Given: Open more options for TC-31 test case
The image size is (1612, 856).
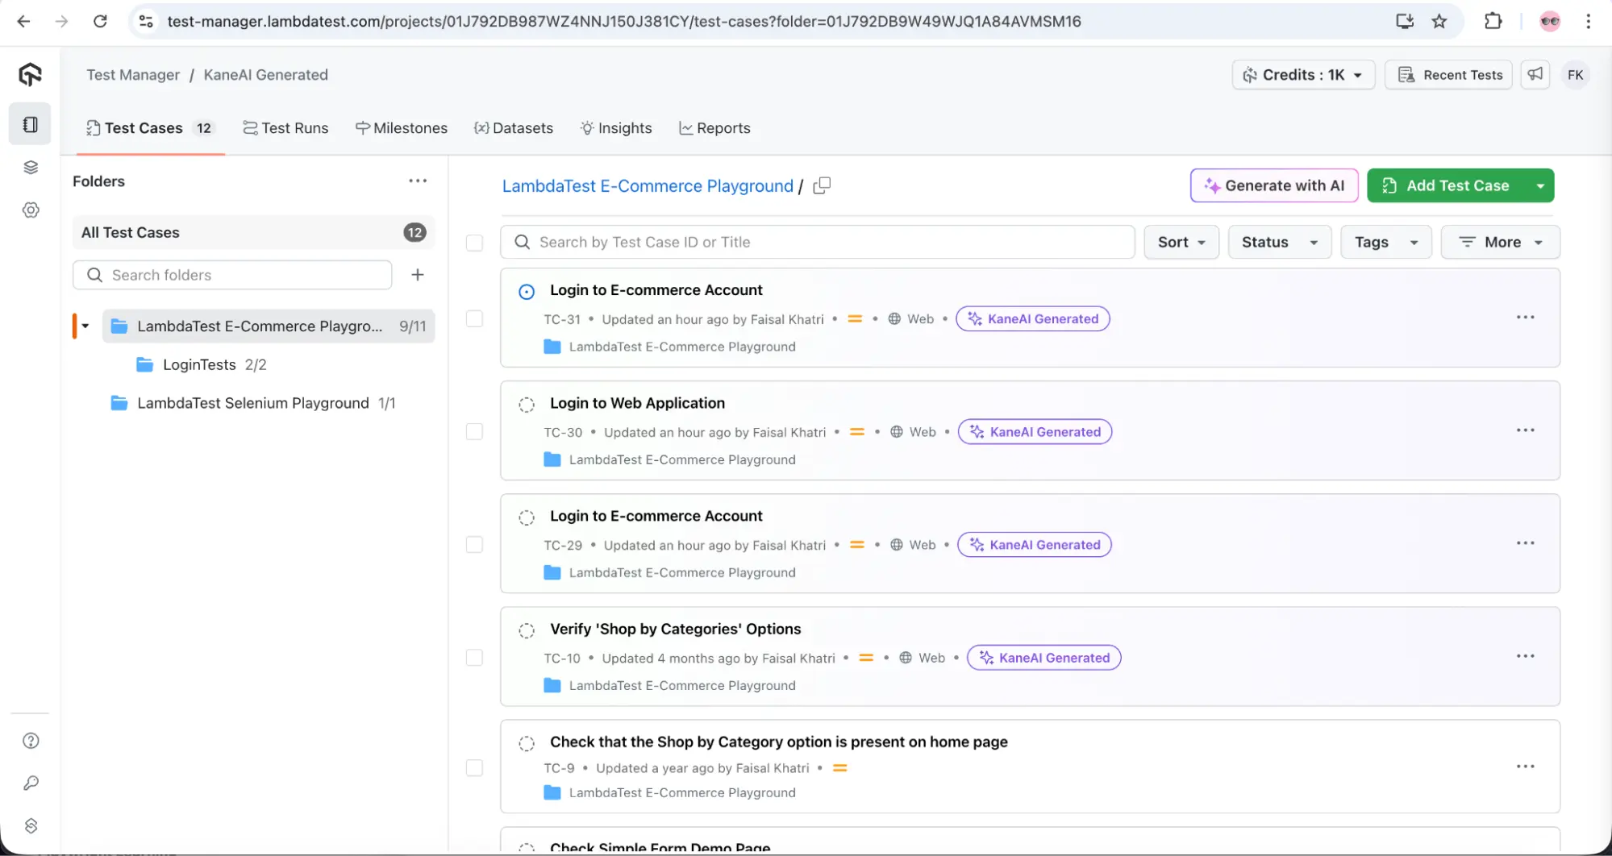Looking at the screenshot, I should pyautogui.click(x=1525, y=318).
